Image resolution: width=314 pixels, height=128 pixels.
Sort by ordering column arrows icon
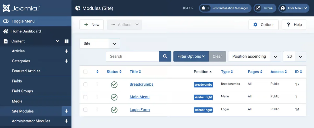coord(98,72)
